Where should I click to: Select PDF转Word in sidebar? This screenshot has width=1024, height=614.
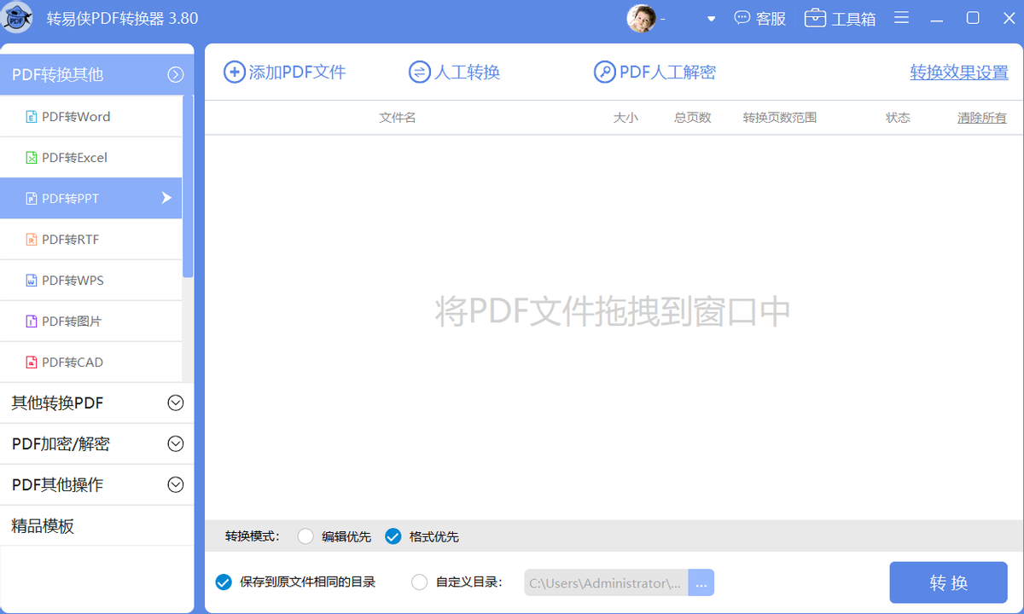coord(91,117)
